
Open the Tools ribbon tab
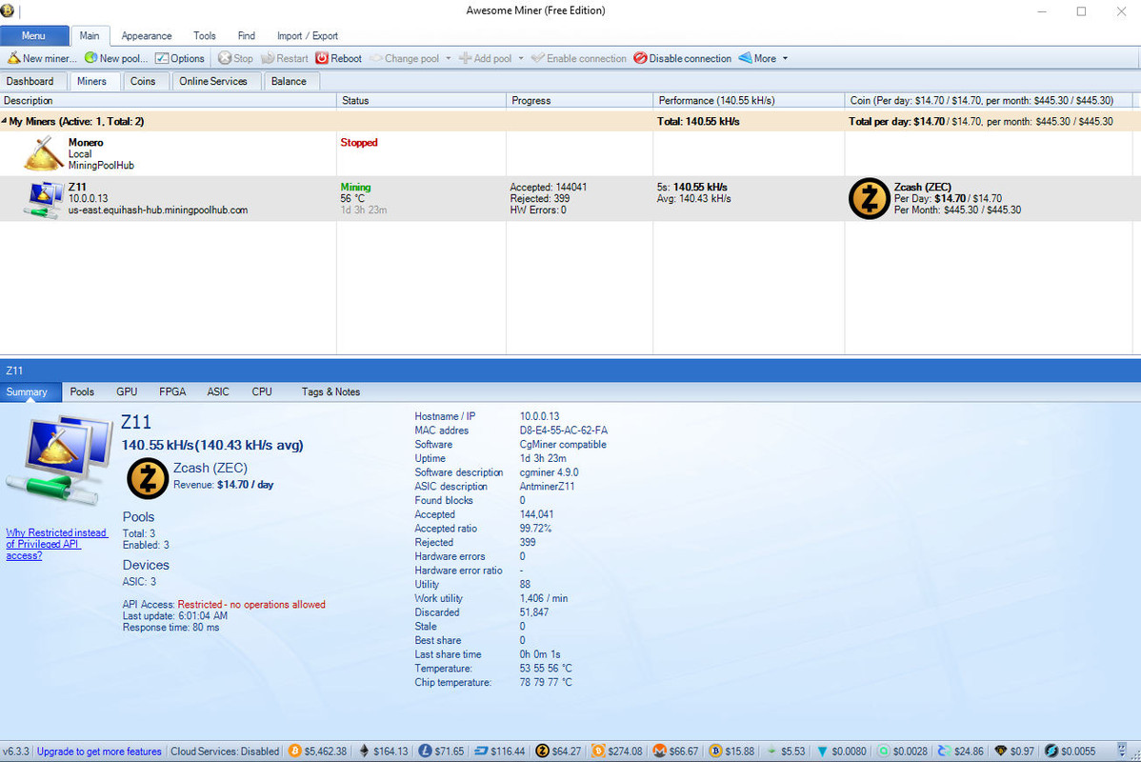click(205, 35)
